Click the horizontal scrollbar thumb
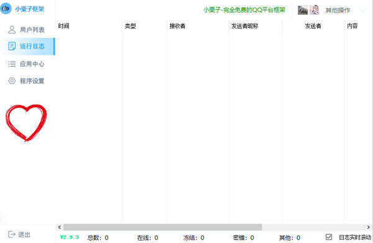373x243 pixels. coord(162,227)
